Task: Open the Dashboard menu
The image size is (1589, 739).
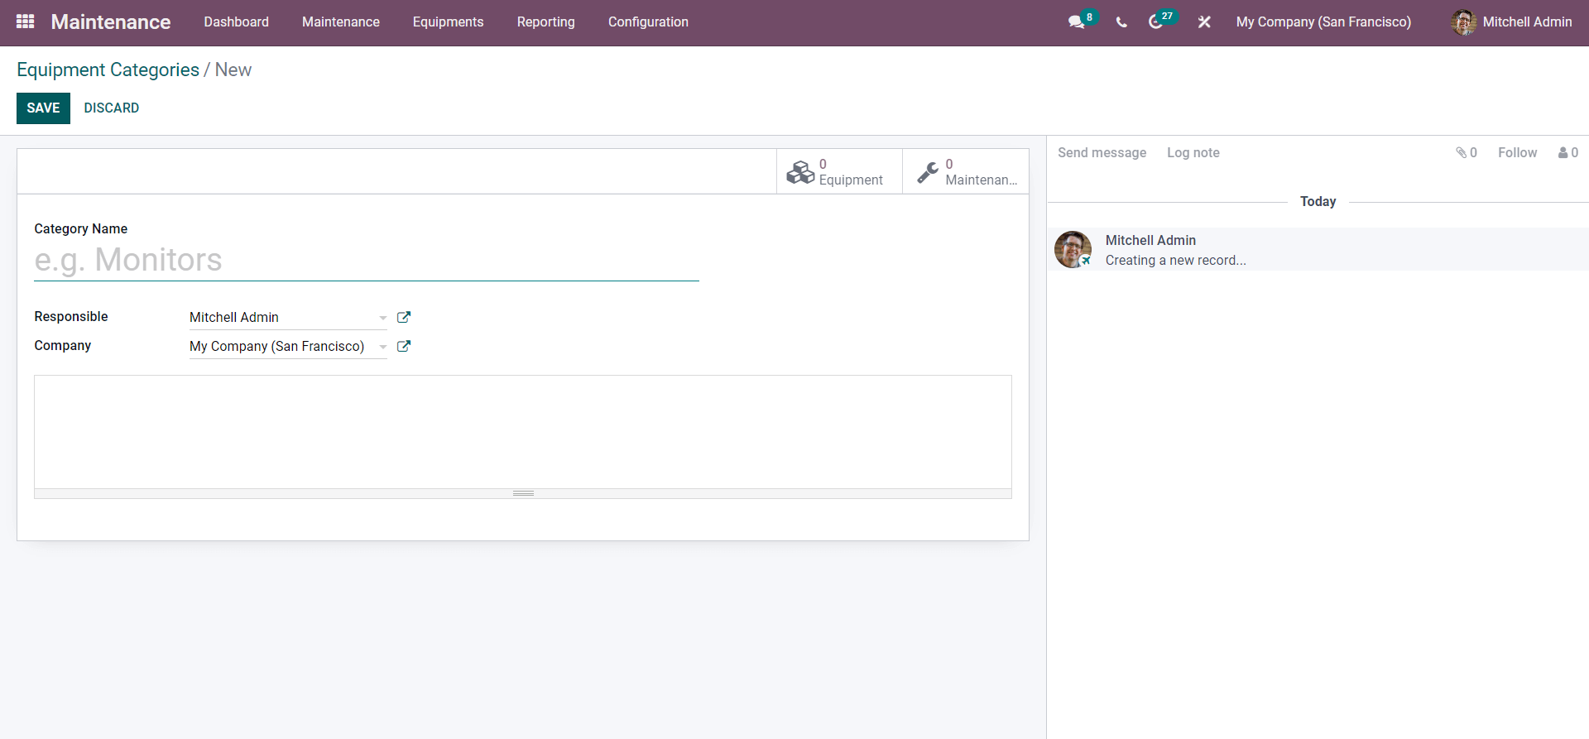Action: tap(237, 22)
